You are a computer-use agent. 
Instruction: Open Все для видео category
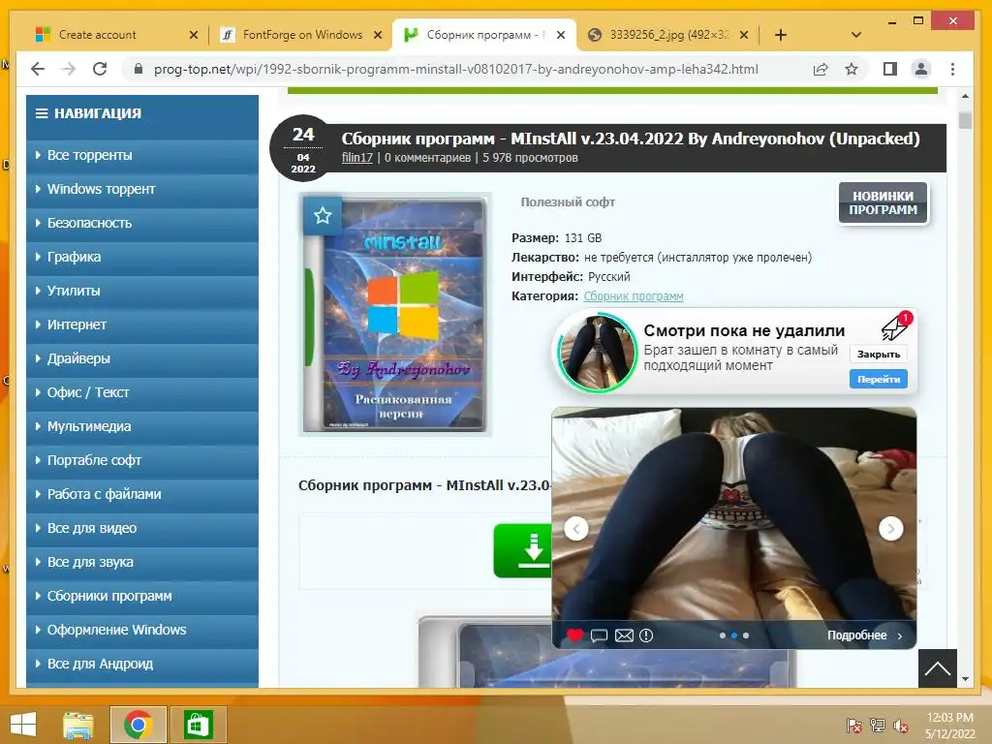tap(142, 528)
